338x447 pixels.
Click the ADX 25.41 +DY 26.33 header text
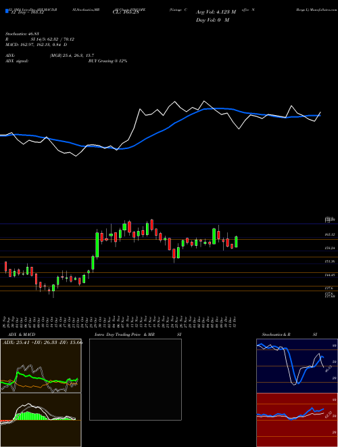43,342
